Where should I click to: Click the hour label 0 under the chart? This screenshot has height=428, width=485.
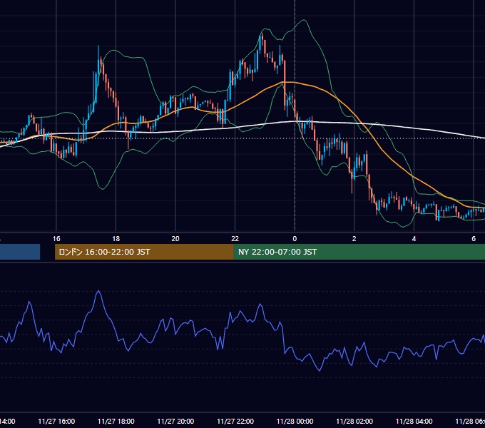point(295,239)
